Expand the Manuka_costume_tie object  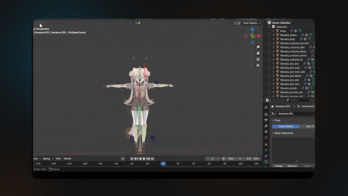(274, 59)
